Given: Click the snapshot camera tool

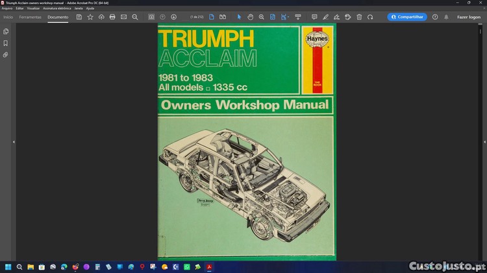Looking at the screenshot, I should click(x=151, y=17).
